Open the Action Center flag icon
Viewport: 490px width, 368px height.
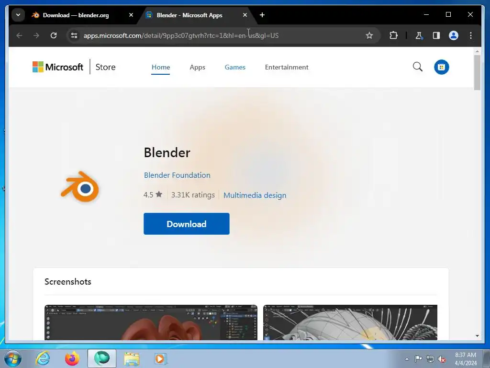[418, 359]
